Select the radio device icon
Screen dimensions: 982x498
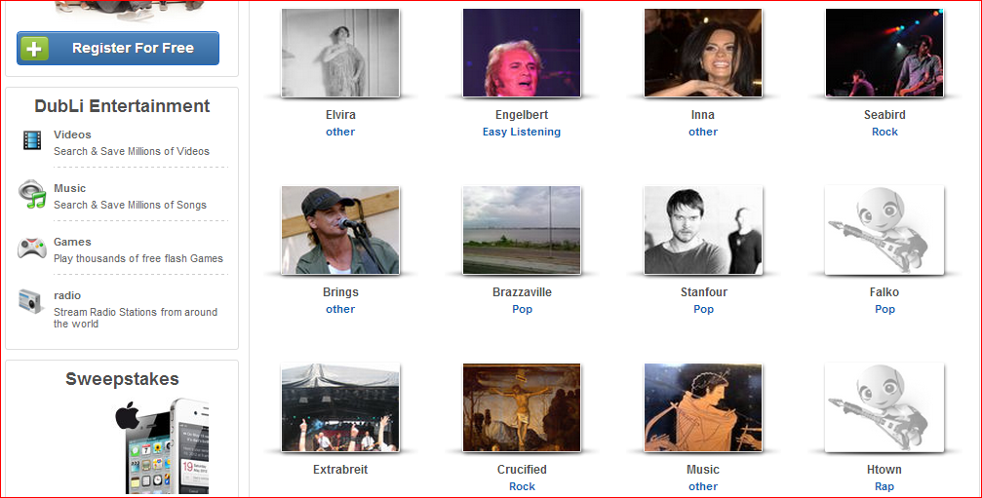pyautogui.click(x=30, y=301)
